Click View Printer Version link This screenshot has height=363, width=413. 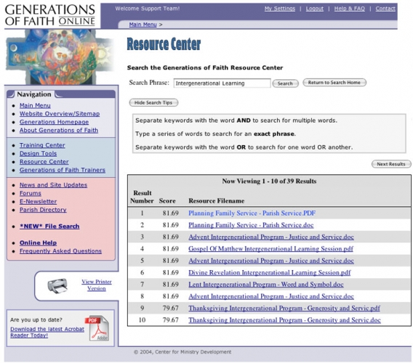[x=97, y=285]
